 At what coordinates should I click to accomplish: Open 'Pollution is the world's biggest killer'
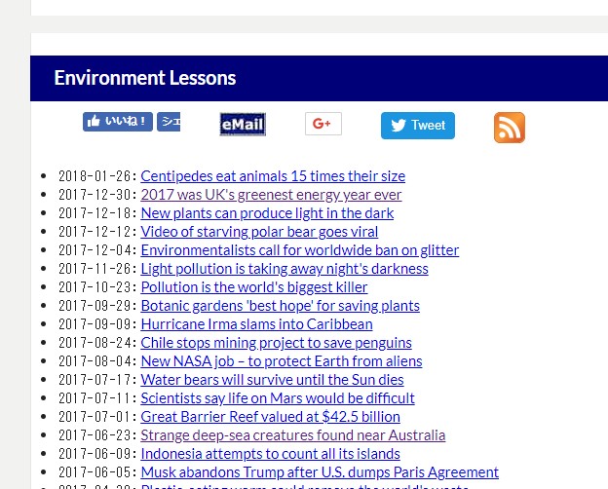pyautogui.click(x=254, y=287)
